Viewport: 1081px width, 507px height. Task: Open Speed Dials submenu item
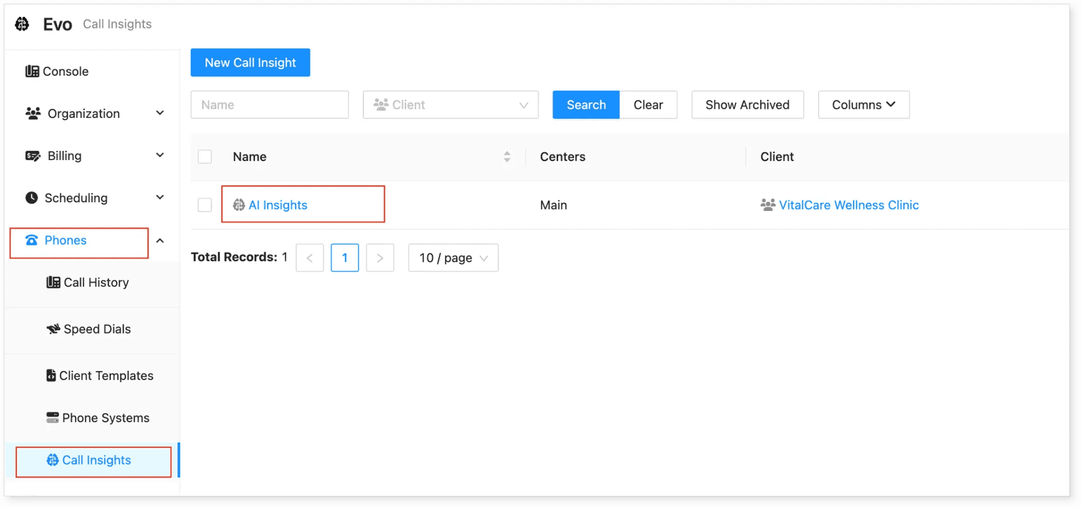pos(89,329)
